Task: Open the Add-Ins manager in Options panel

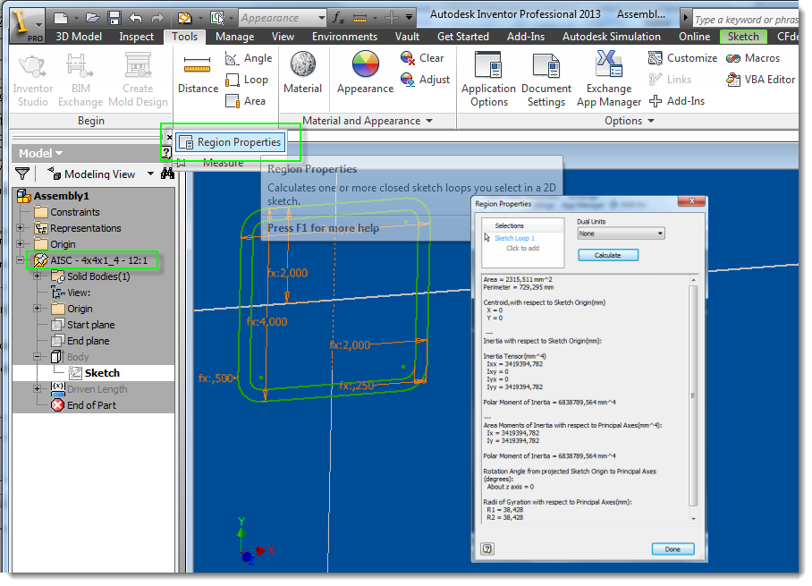Action: click(x=677, y=101)
